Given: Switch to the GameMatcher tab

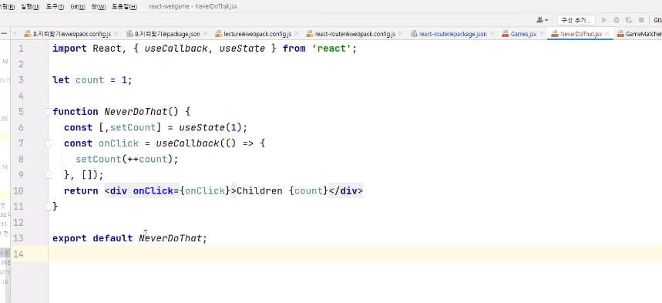Looking at the screenshot, I should [x=639, y=34].
